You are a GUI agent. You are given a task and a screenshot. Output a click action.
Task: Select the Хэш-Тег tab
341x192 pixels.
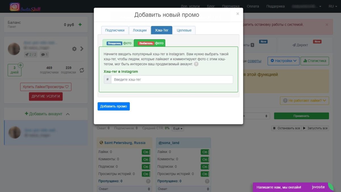tap(162, 30)
